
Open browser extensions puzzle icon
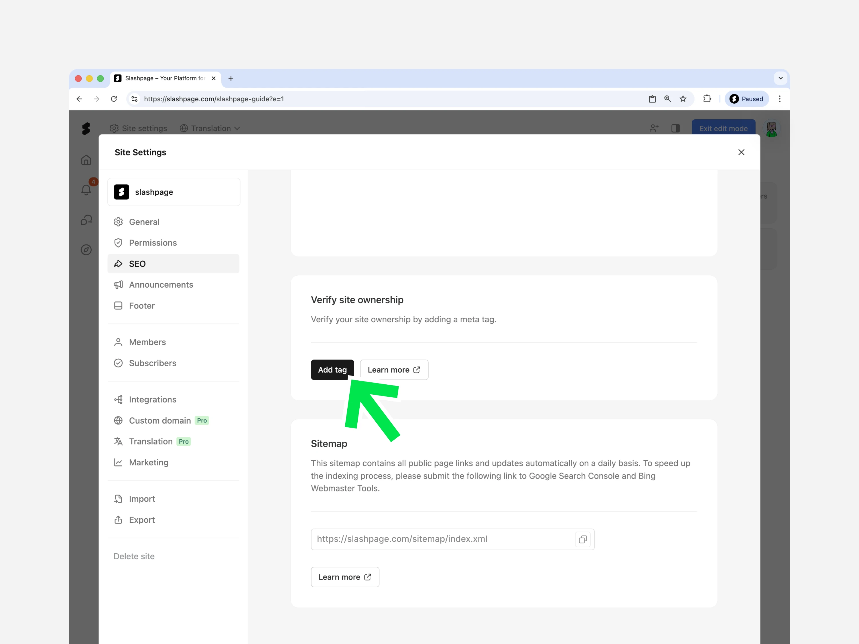pos(707,99)
